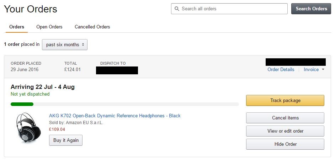
Task: Expand the past six months dropdown
Action: coord(65,44)
